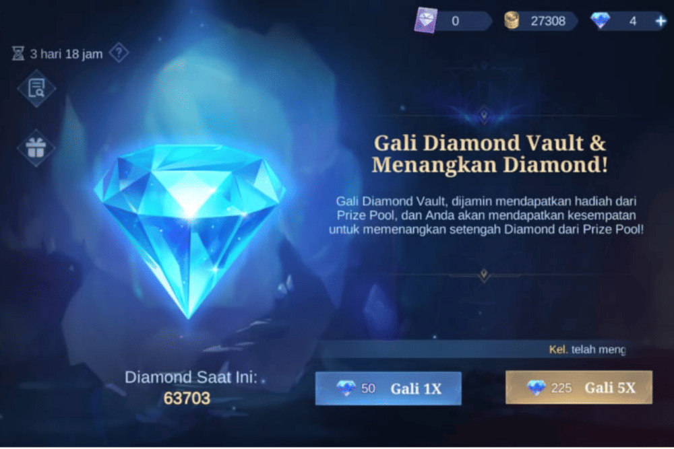Open the record history search icon
674x449 pixels.
tap(36, 88)
